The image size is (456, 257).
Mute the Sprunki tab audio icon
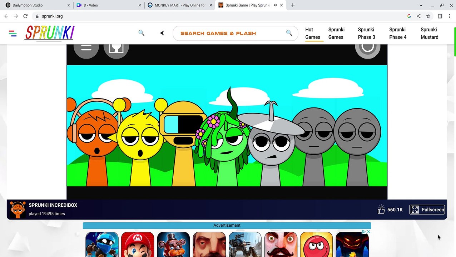275,5
